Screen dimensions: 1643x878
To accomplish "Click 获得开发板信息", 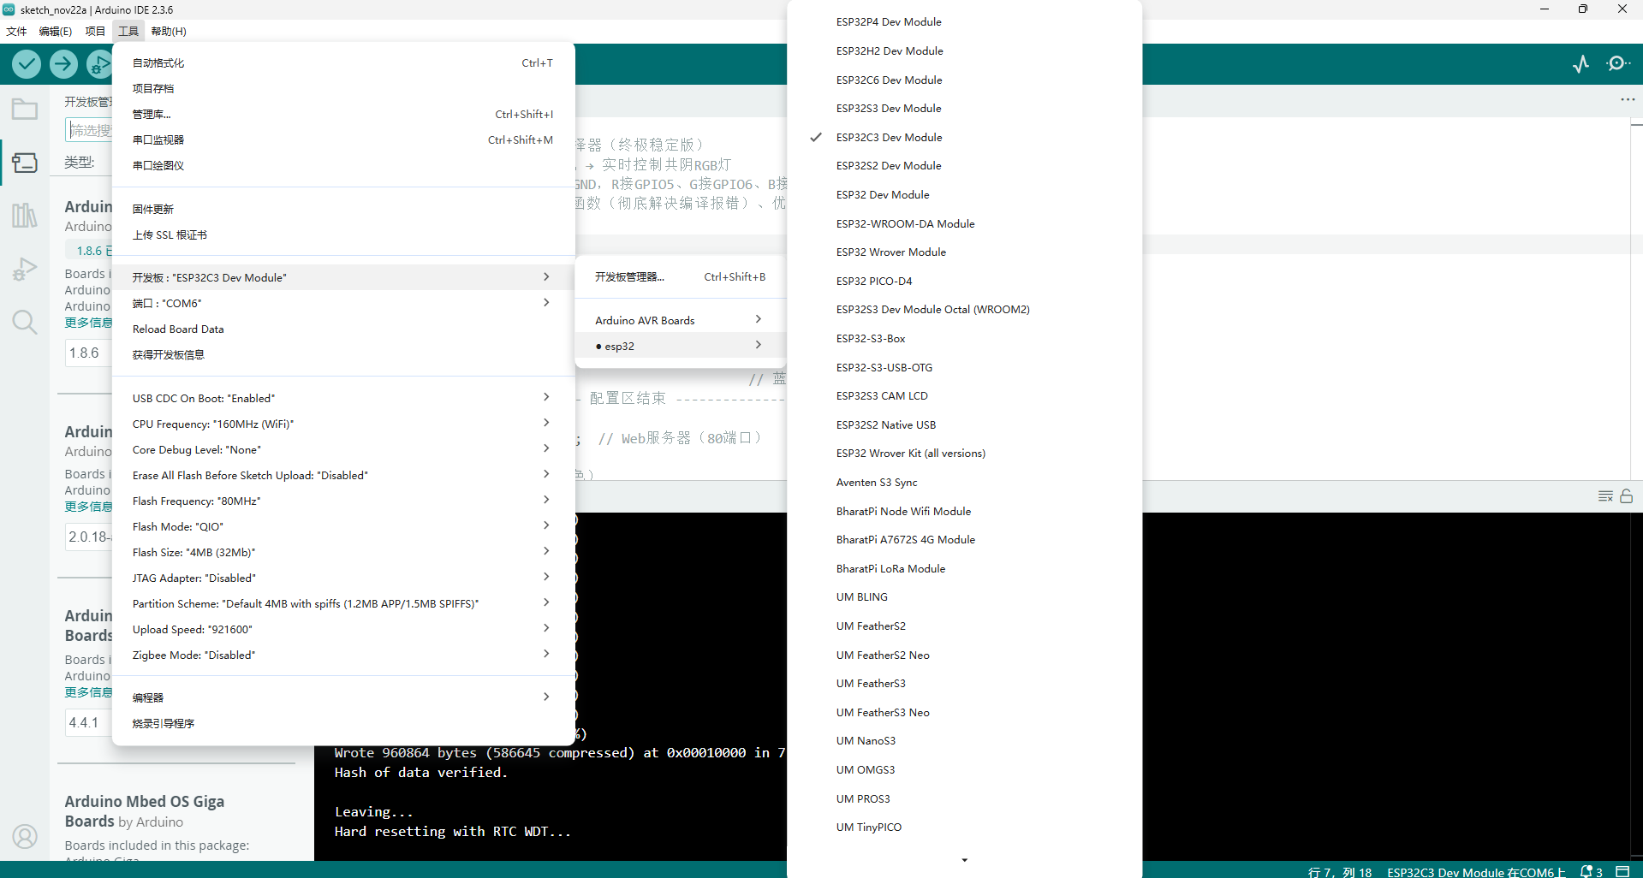I will coord(343,354).
